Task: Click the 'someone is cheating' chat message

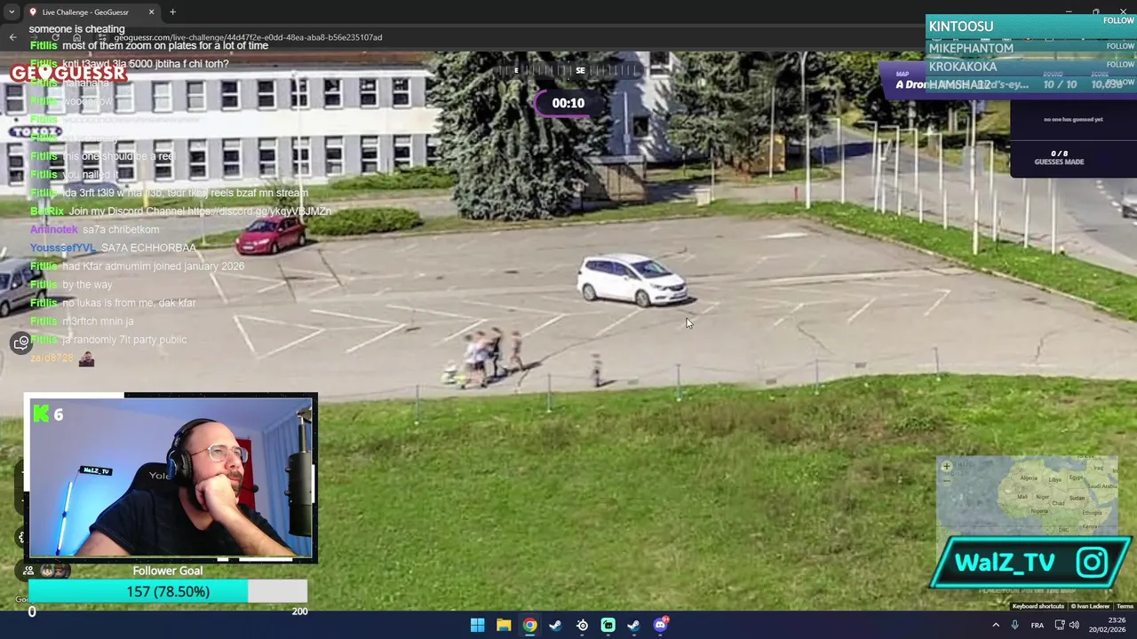Action: (77, 29)
